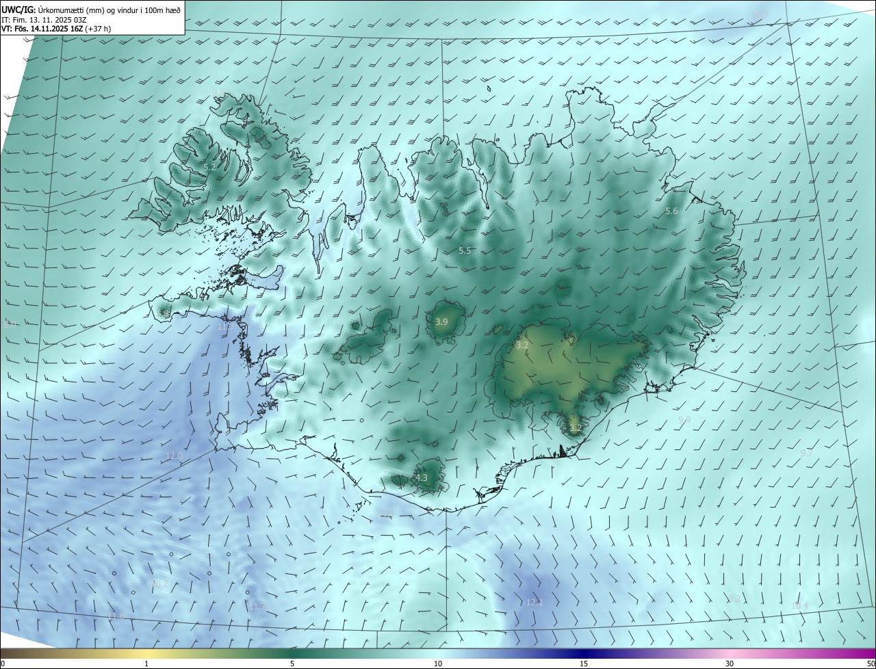Click the 5.2 value over the Westfjords
This screenshot has width=876, height=669.
pyautogui.click(x=210, y=167)
